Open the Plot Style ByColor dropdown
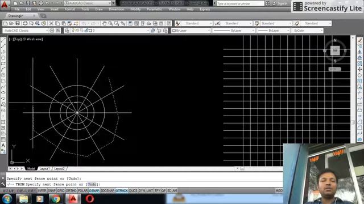This screenshot has width=364, height=204. coord(308,31)
